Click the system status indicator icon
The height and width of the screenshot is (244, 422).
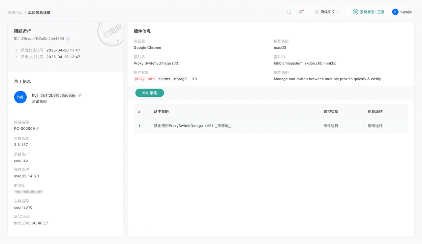coord(355,12)
